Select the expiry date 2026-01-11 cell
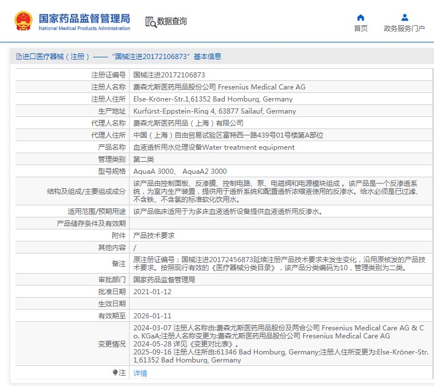Image resolution: width=434 pixels, height=386 pixels. point(152,316)
